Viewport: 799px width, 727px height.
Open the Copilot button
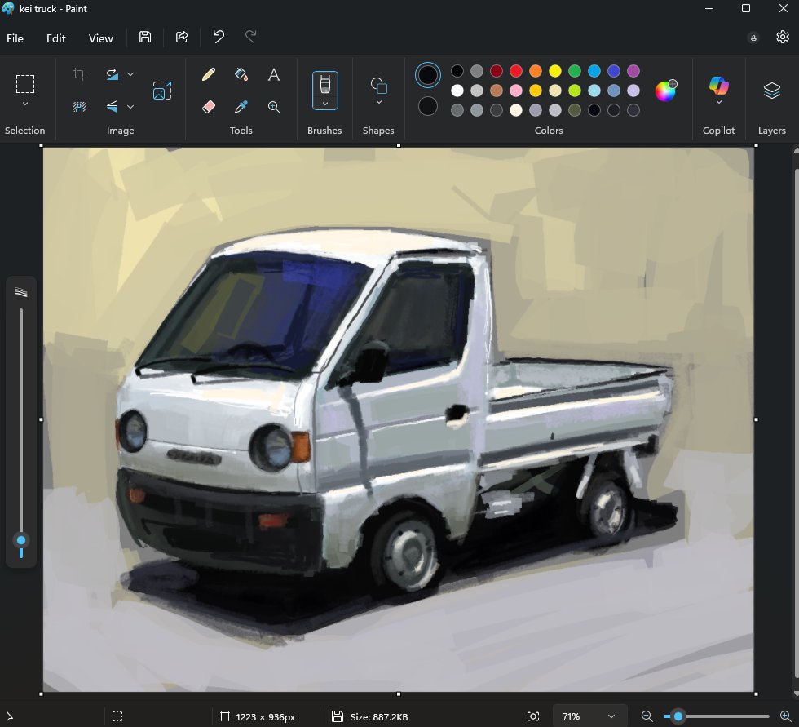pyautogui.click(x=718, y=85)
